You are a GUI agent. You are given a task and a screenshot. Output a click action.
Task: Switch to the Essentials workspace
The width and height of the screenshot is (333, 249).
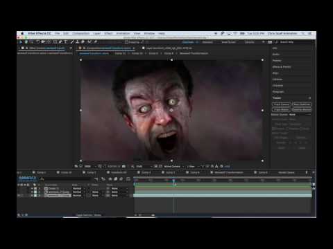pyautogui.click(x=188, y=42)
